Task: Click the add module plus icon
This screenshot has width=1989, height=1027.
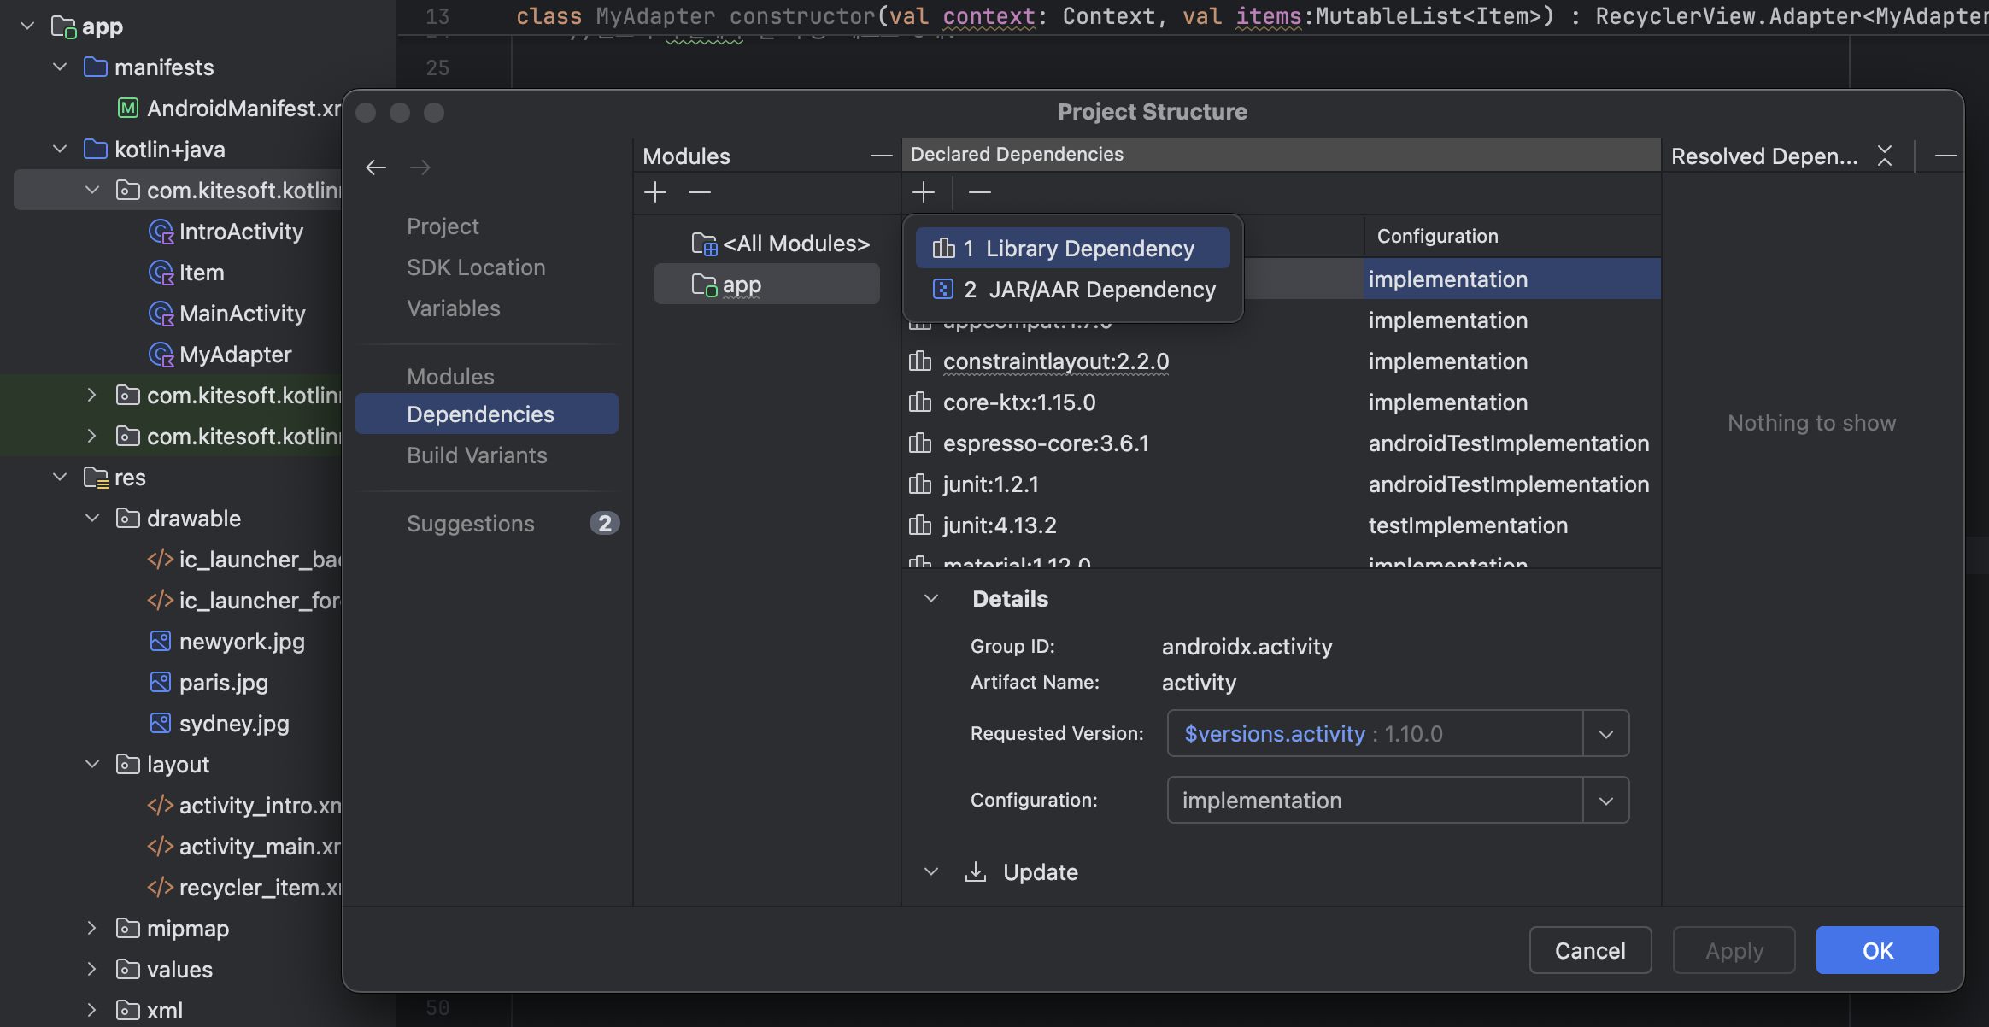Action: [655, 192]
